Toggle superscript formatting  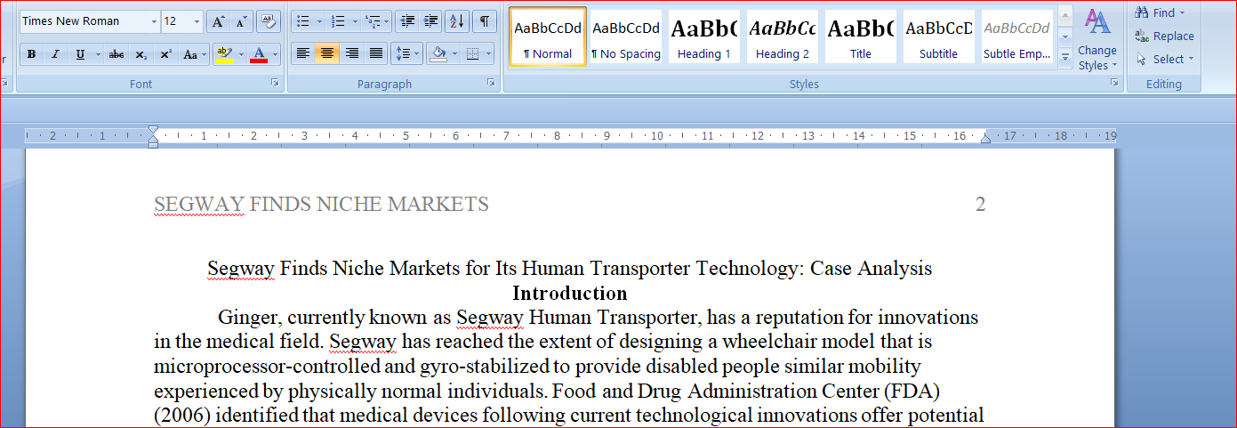[x=165, y=54]
